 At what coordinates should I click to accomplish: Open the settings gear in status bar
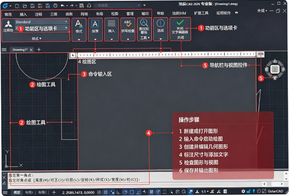[x=243, y=191]
